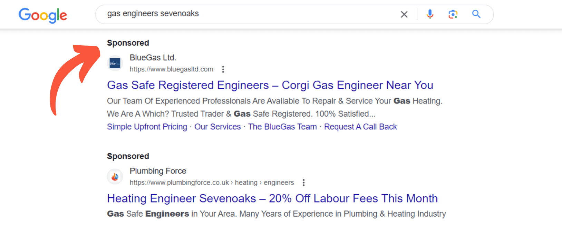Image resolution: width=562 pixels, height=246 pixels.
Task: Click the https://www.bluegasltd.com URL
Action: [x=172, y=69]
